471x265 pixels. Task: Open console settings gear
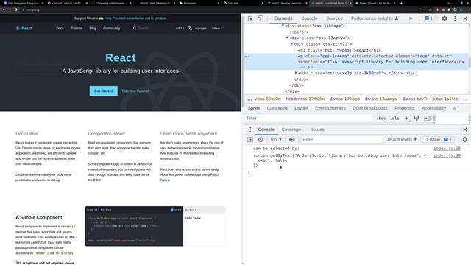click(465, 140)
